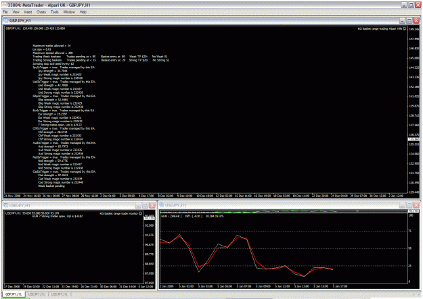Maximize the USDJPY,H1 strength indicator window
Screen dimensions: 423x299
(x=409, y=205)
